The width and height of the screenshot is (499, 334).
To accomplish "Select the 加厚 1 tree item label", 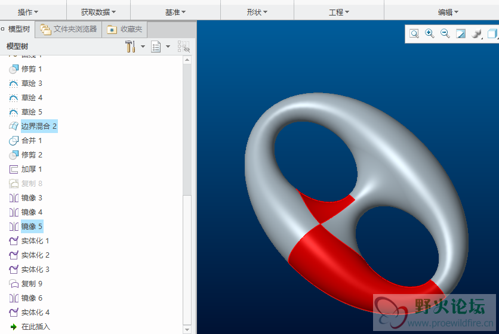I will pos(32,169).
